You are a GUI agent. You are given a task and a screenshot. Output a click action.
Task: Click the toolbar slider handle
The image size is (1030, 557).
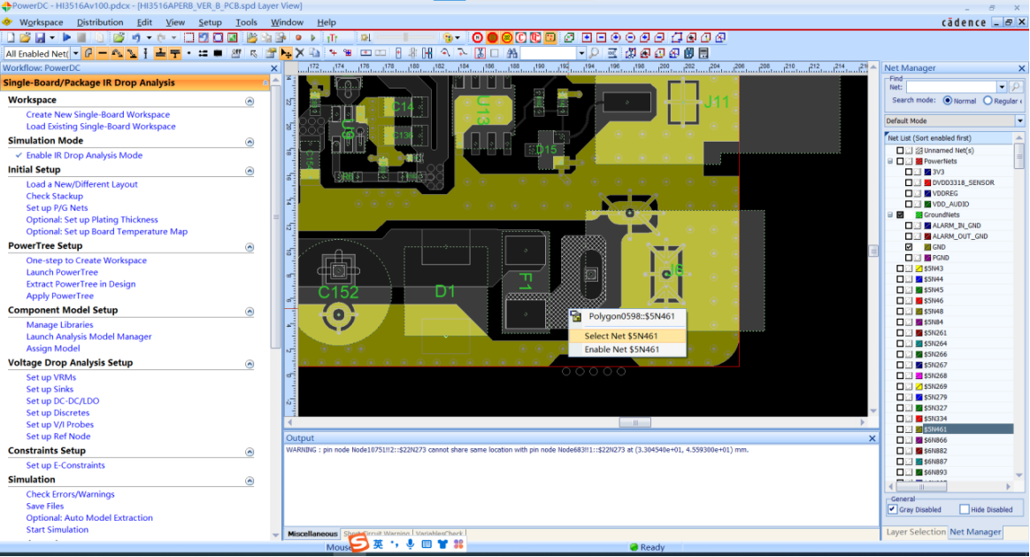pyautogui.click(x=406, y=38)
